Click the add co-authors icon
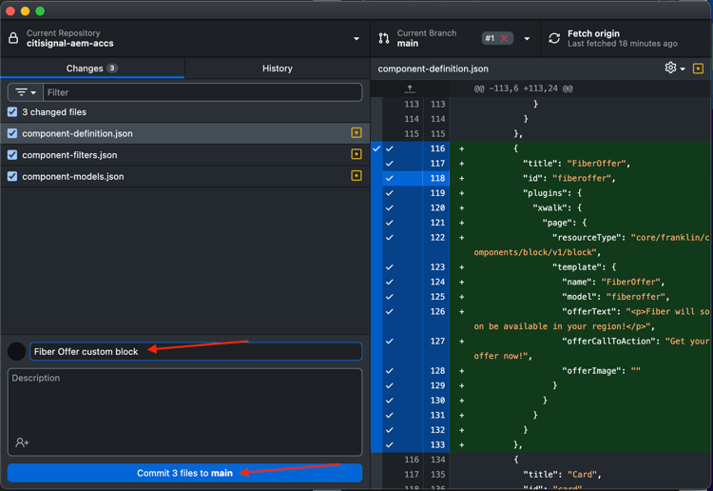 (22, 442)
